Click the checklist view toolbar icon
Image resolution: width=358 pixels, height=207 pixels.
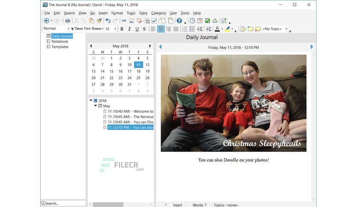click(x=224, y=21)
